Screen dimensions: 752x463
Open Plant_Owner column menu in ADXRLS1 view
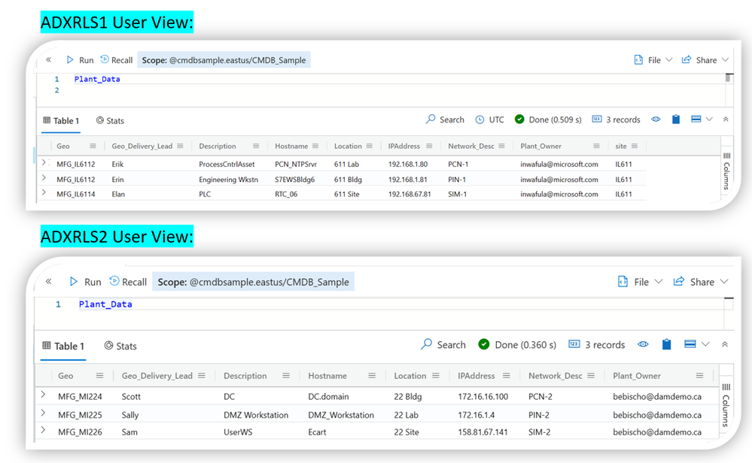tap(596, 146)
